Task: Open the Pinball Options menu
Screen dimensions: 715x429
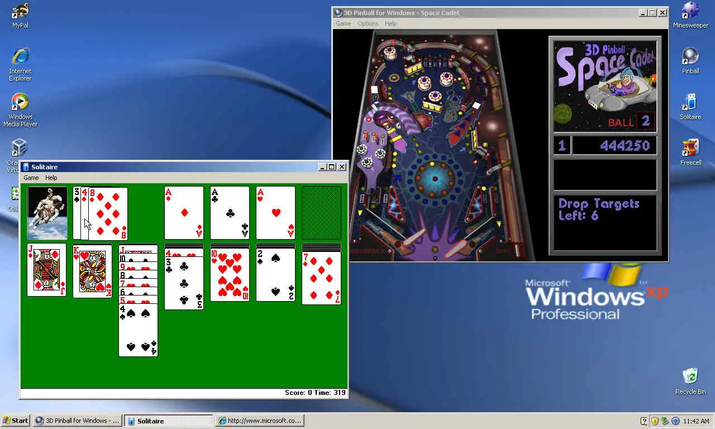Action: (368, 23)
